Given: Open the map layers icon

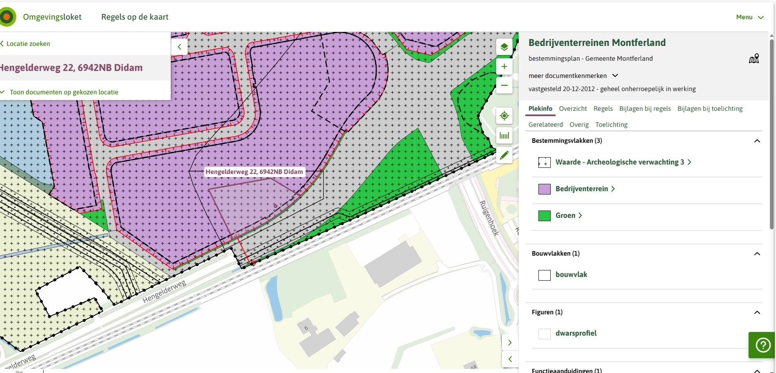Looking at the screenshot, I should 504,47.
